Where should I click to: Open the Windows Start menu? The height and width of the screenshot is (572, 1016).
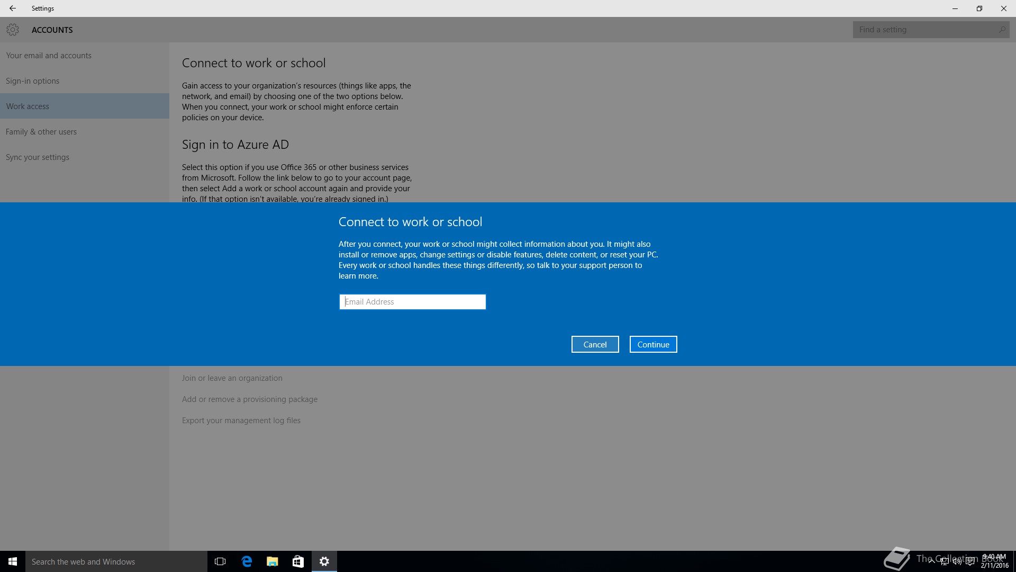[13, 561]
